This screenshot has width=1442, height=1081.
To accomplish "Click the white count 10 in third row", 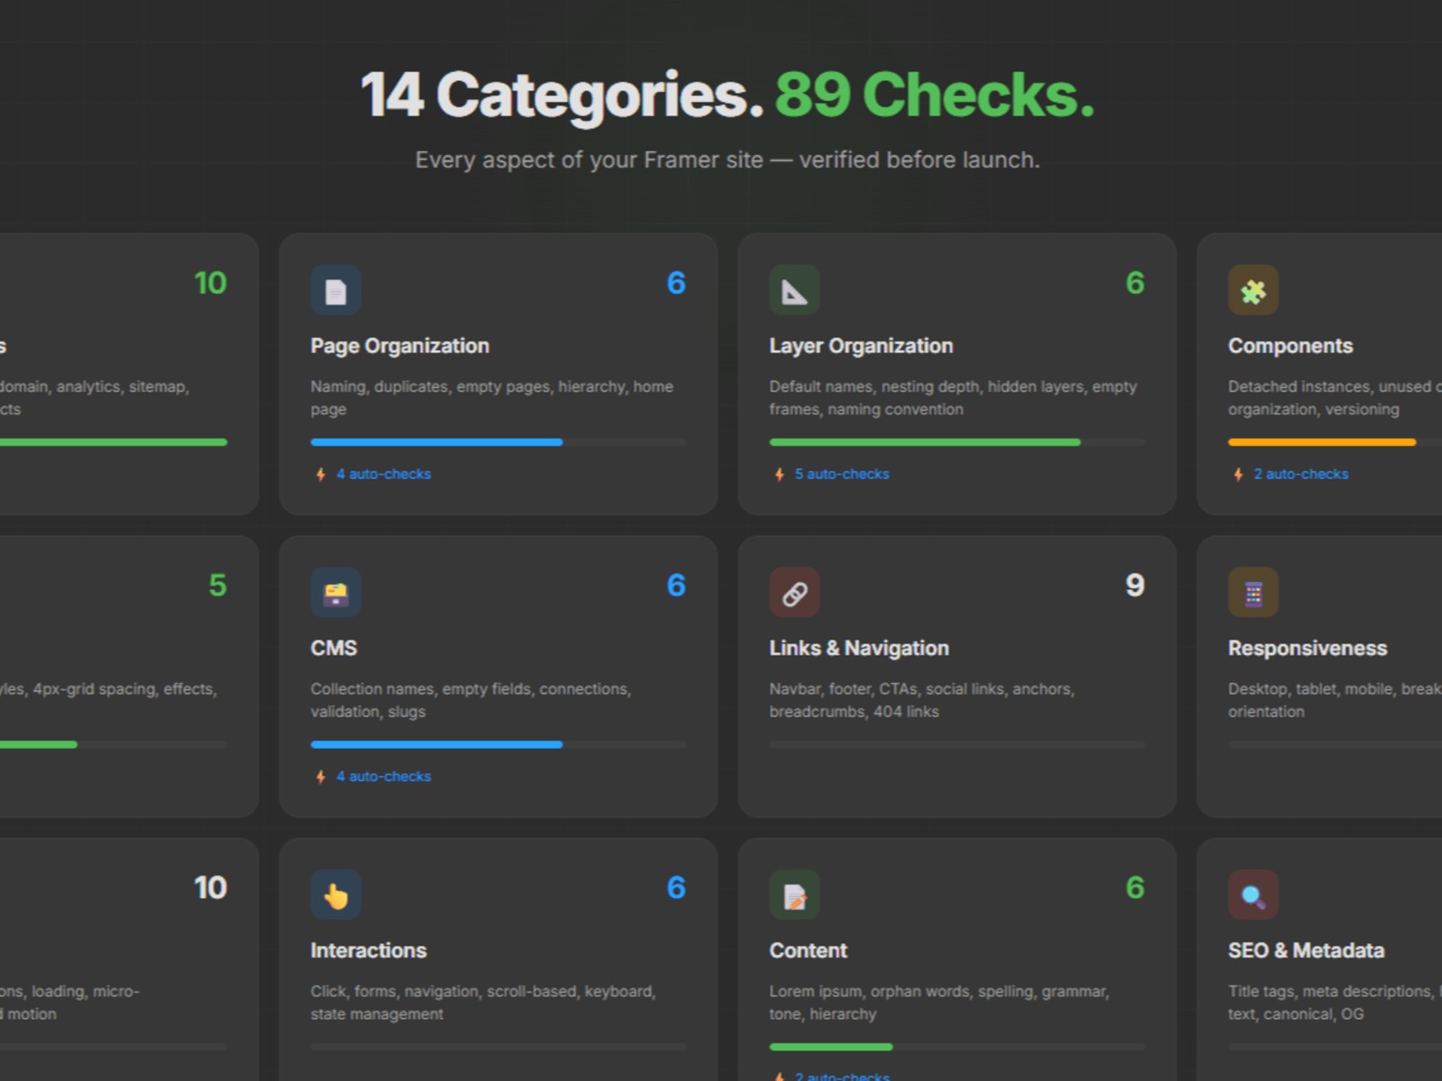I will click(x=211, y=887).
